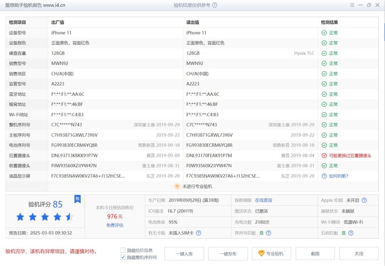Click factory value DNL93713KBKK91P7W camera serial
The width and height of the screenshot is (385, 266).
[74, 155]
